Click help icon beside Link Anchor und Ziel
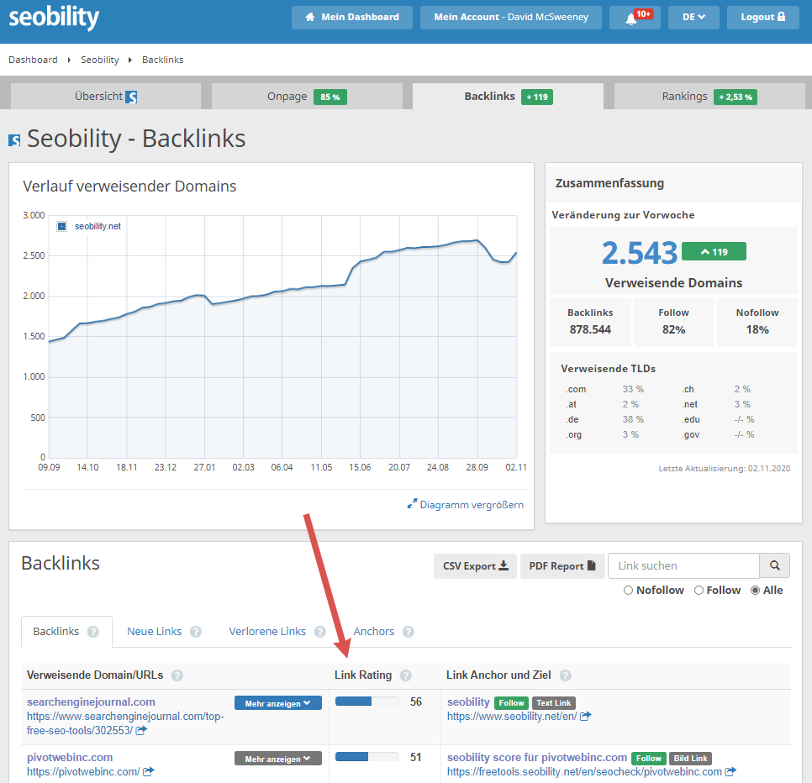 [x=566, y=675]
